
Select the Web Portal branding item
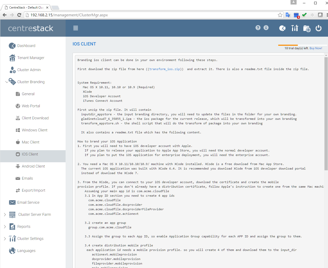coord(31,106)
